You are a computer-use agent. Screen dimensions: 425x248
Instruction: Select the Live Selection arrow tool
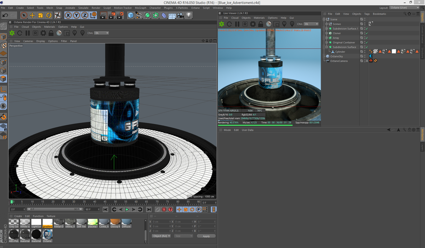point(24,15)
